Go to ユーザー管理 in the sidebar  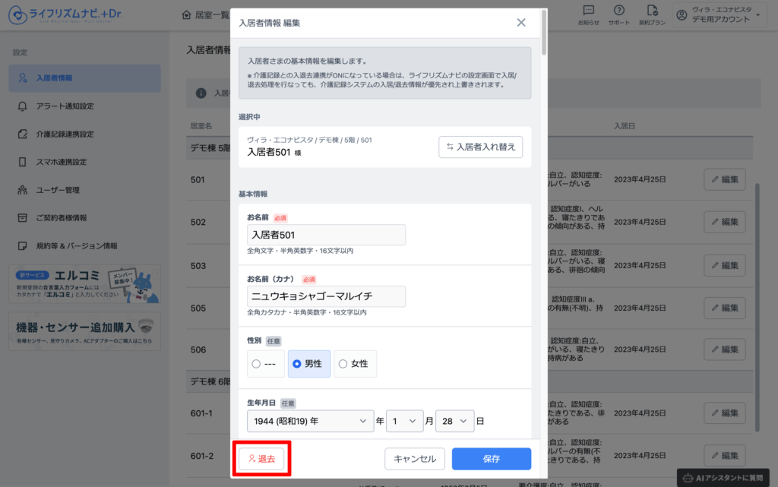[x=58, y=190]
